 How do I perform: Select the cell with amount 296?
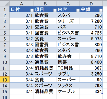click(x=91, y=15)
